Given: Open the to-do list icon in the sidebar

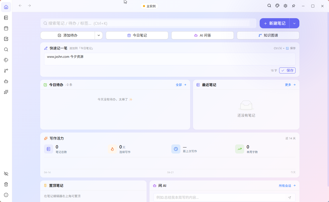Looking at the screenshot, I should [6, 39].
